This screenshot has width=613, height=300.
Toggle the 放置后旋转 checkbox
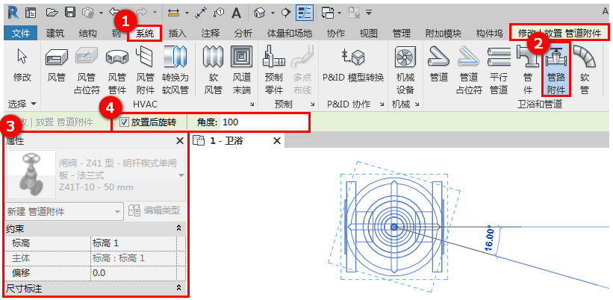[x=124, y=122]
